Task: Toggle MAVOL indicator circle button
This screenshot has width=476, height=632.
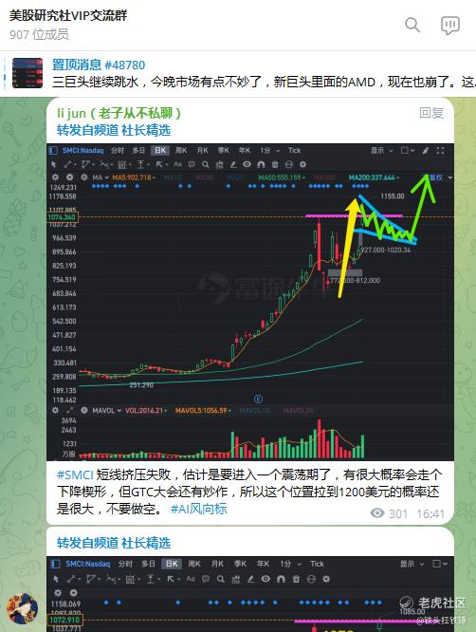Action: tap(84, 410)
